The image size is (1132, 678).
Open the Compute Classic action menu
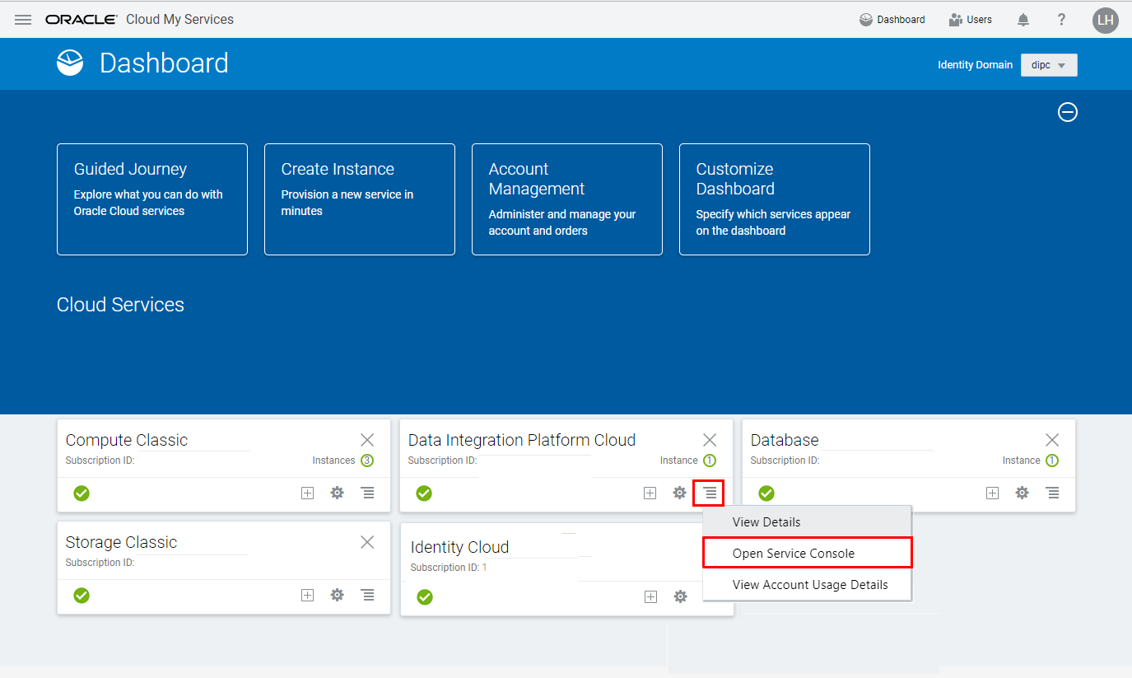367,493
